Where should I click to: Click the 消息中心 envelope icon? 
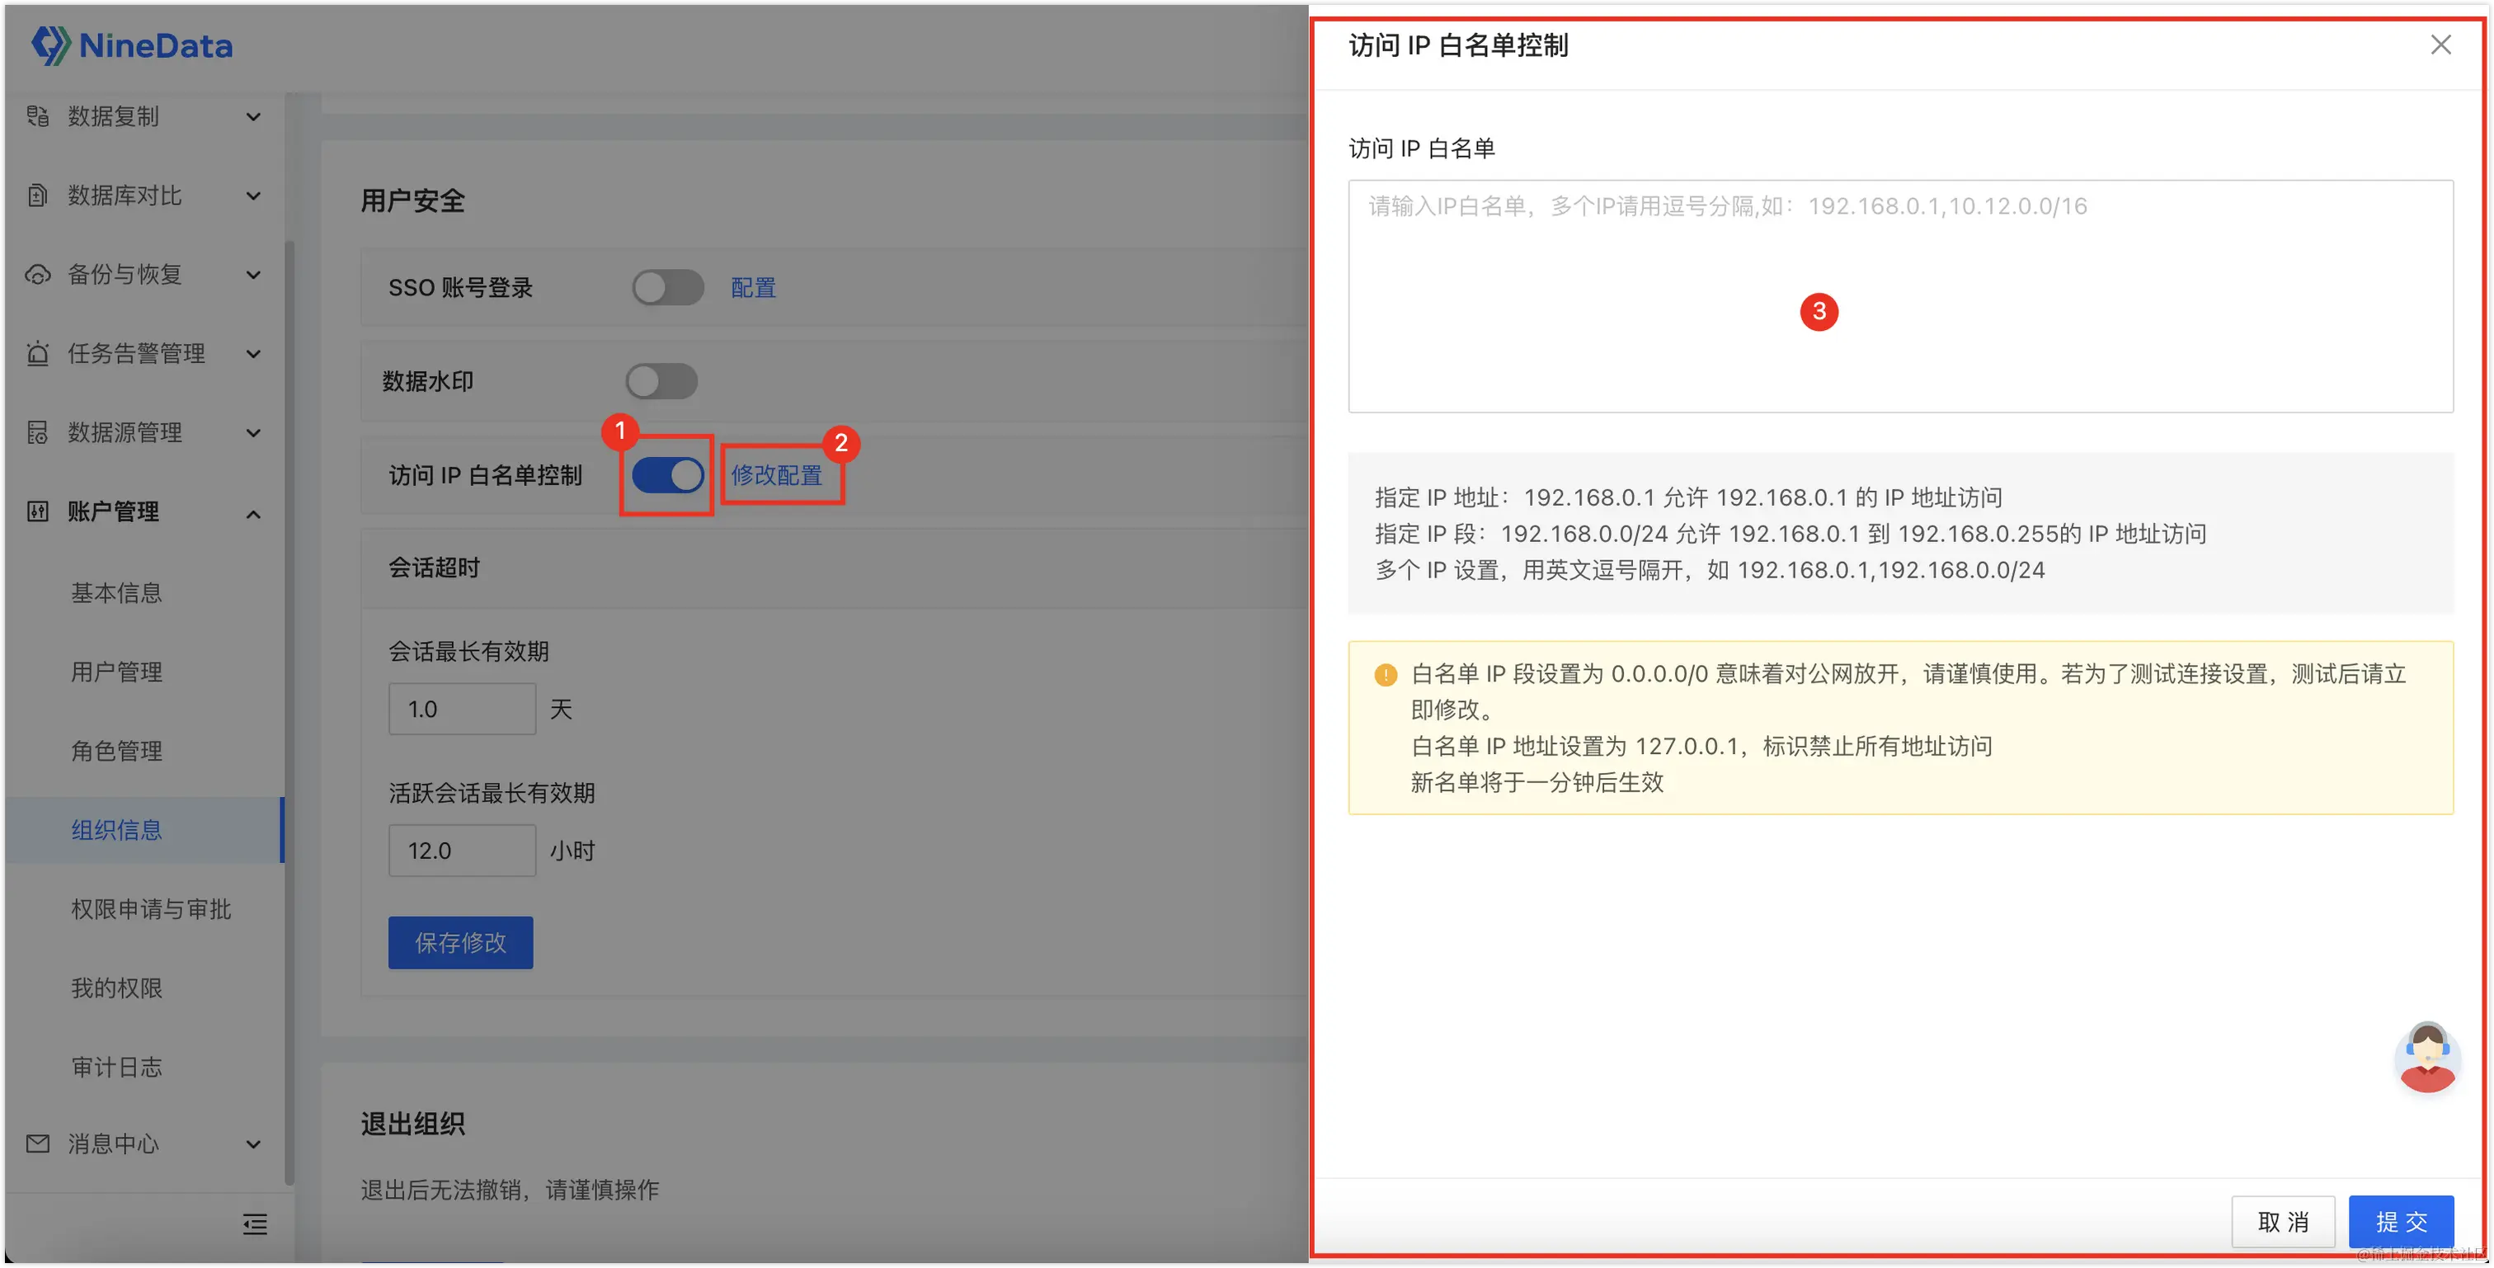coord(38,1144)
